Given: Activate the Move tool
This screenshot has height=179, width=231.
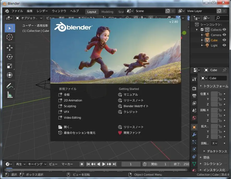Looking at the screenshot, I should 10,48.
